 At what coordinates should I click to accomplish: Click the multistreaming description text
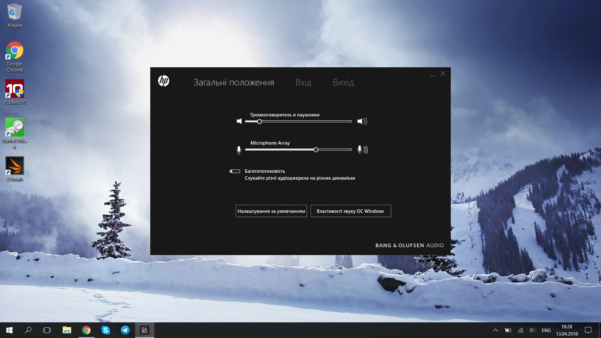pos(300,178)
